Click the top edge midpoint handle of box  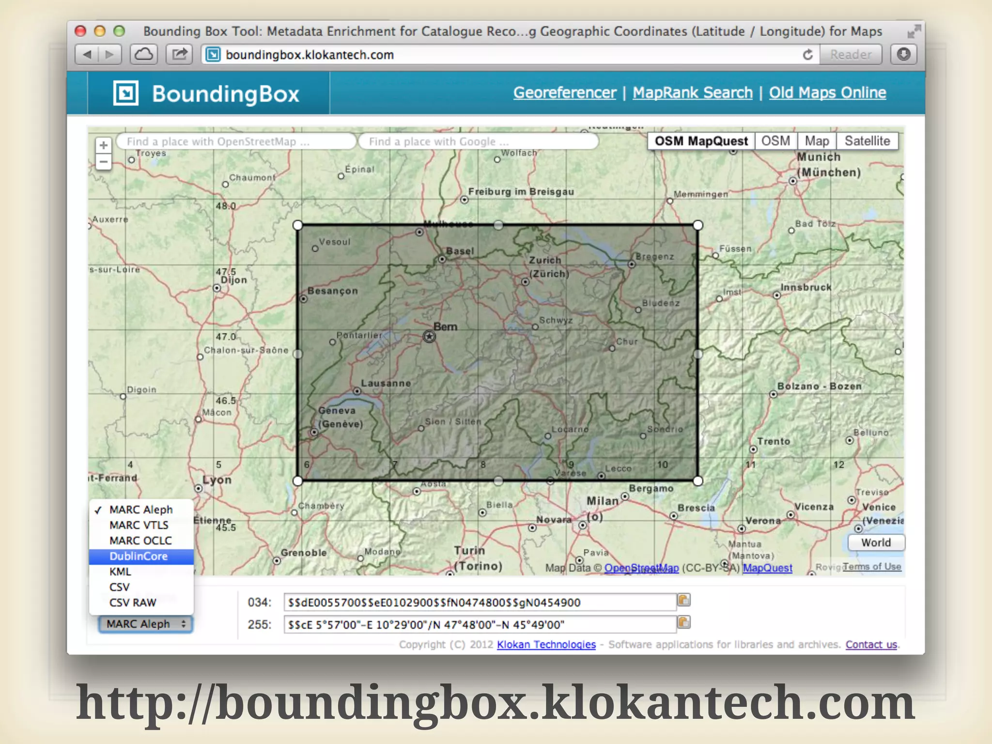[498, 225]
